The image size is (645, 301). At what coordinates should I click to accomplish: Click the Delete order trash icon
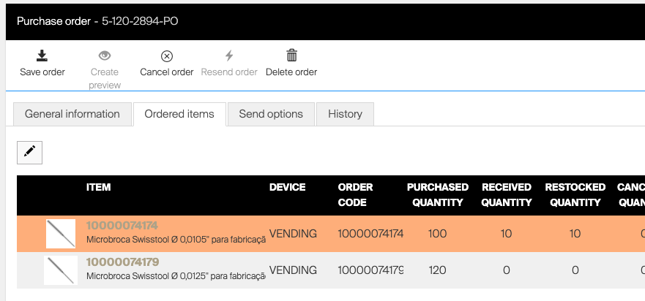(291, 56)
